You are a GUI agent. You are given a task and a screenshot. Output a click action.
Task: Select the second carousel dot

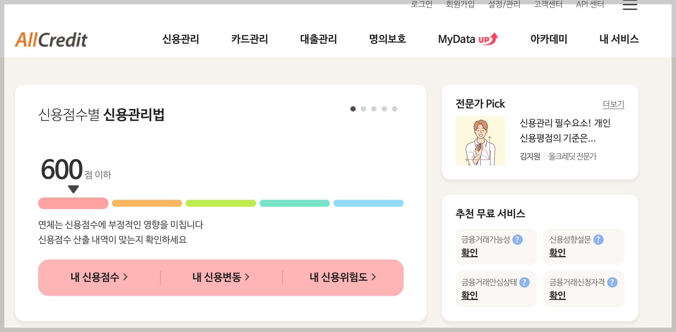[x=363, y=109]
